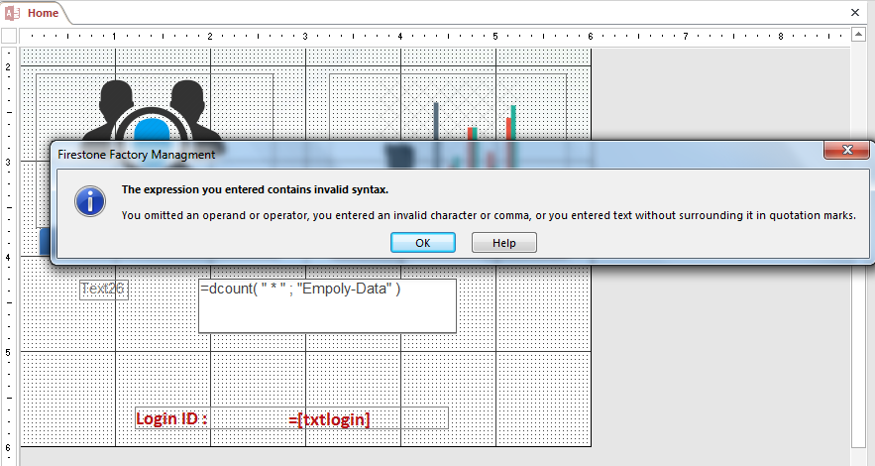Select the bar chart image control

[x=448, y=109]
